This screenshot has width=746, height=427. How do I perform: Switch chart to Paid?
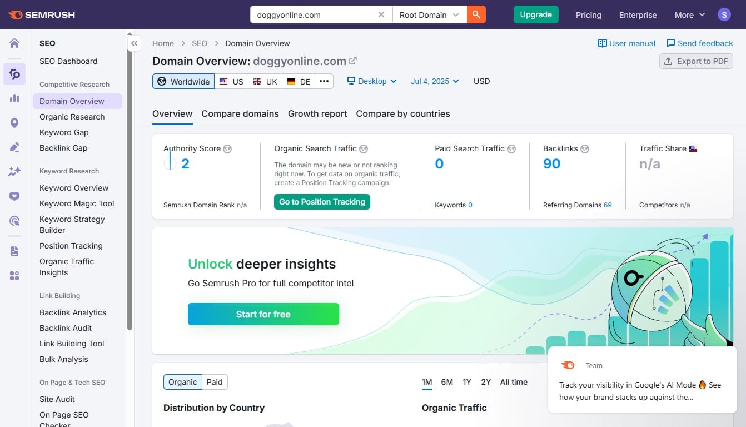click(215, 382)
